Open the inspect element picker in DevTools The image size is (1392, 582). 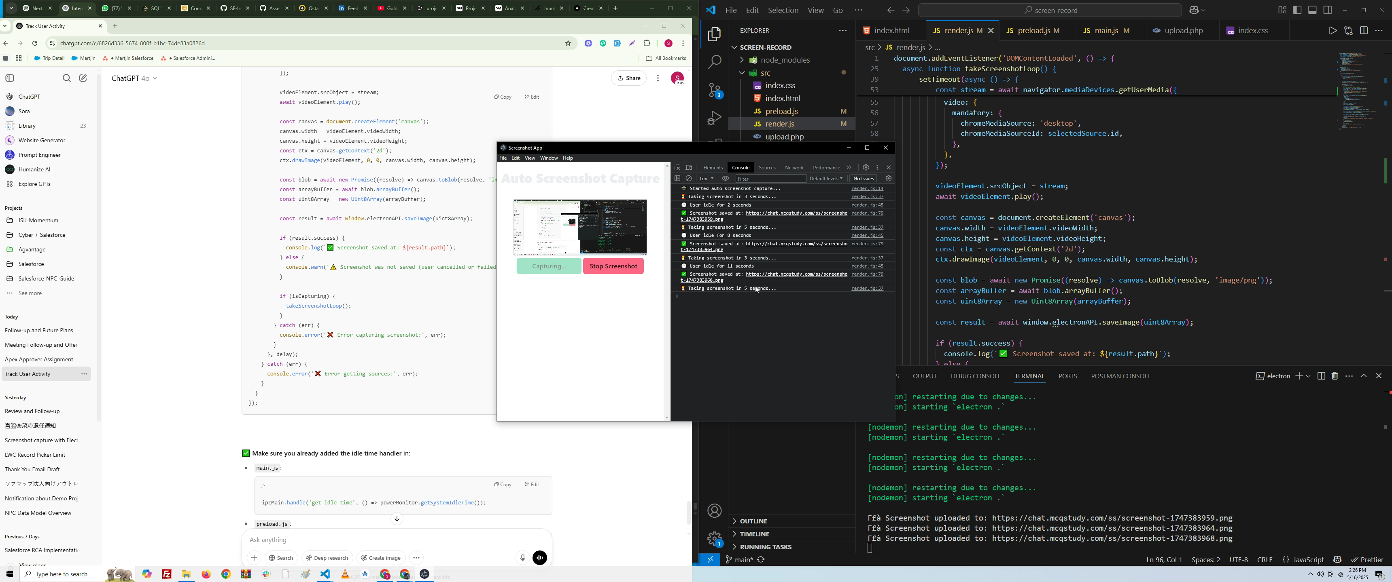(677, 168)
